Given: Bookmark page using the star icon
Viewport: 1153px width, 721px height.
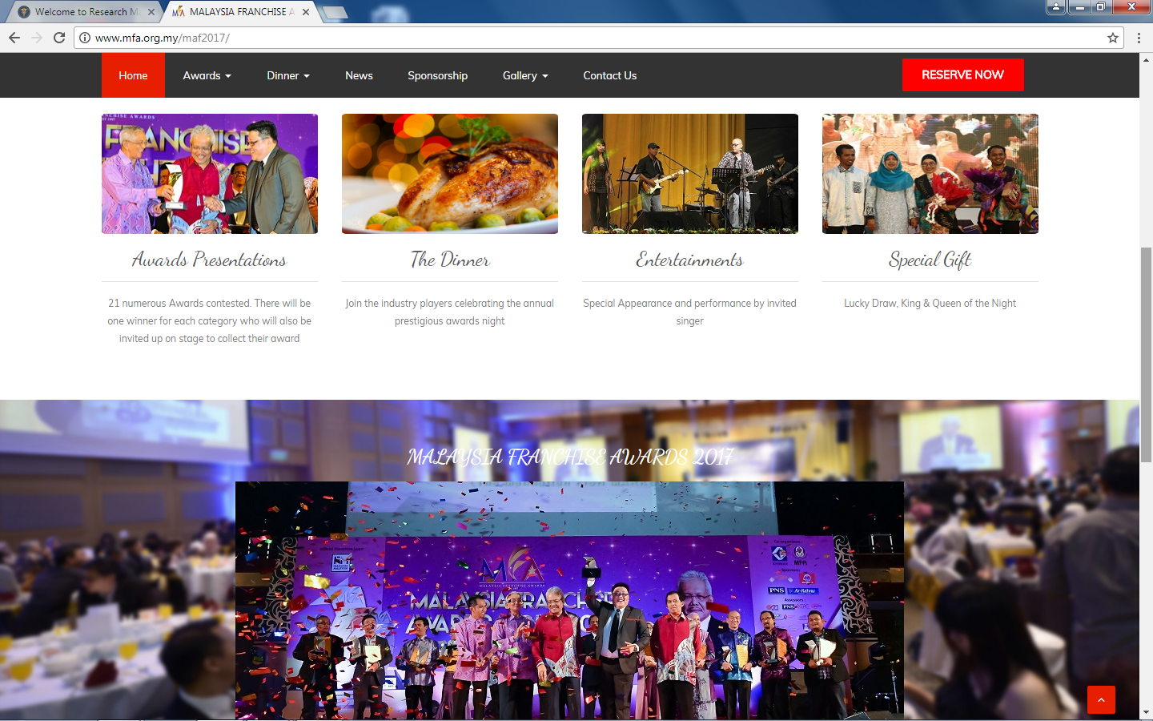Looking at the screenshot, I should (x=1113, y=38).
